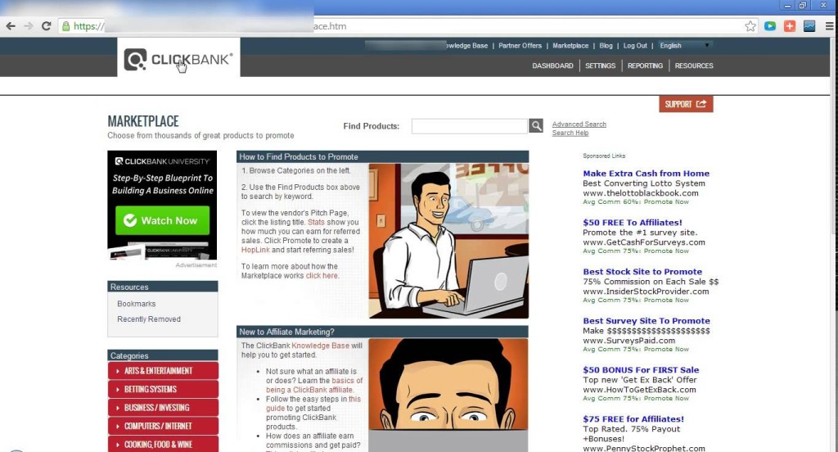Open the Reporting menu item
Image resolution: width=838 pixels, height=452 pixels.
[x=645, y=66]
